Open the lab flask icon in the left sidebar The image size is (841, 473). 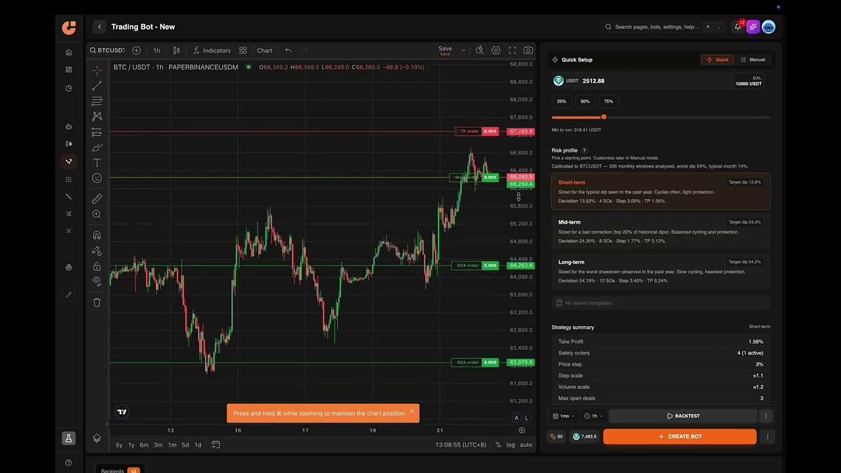tap(68, 438)
